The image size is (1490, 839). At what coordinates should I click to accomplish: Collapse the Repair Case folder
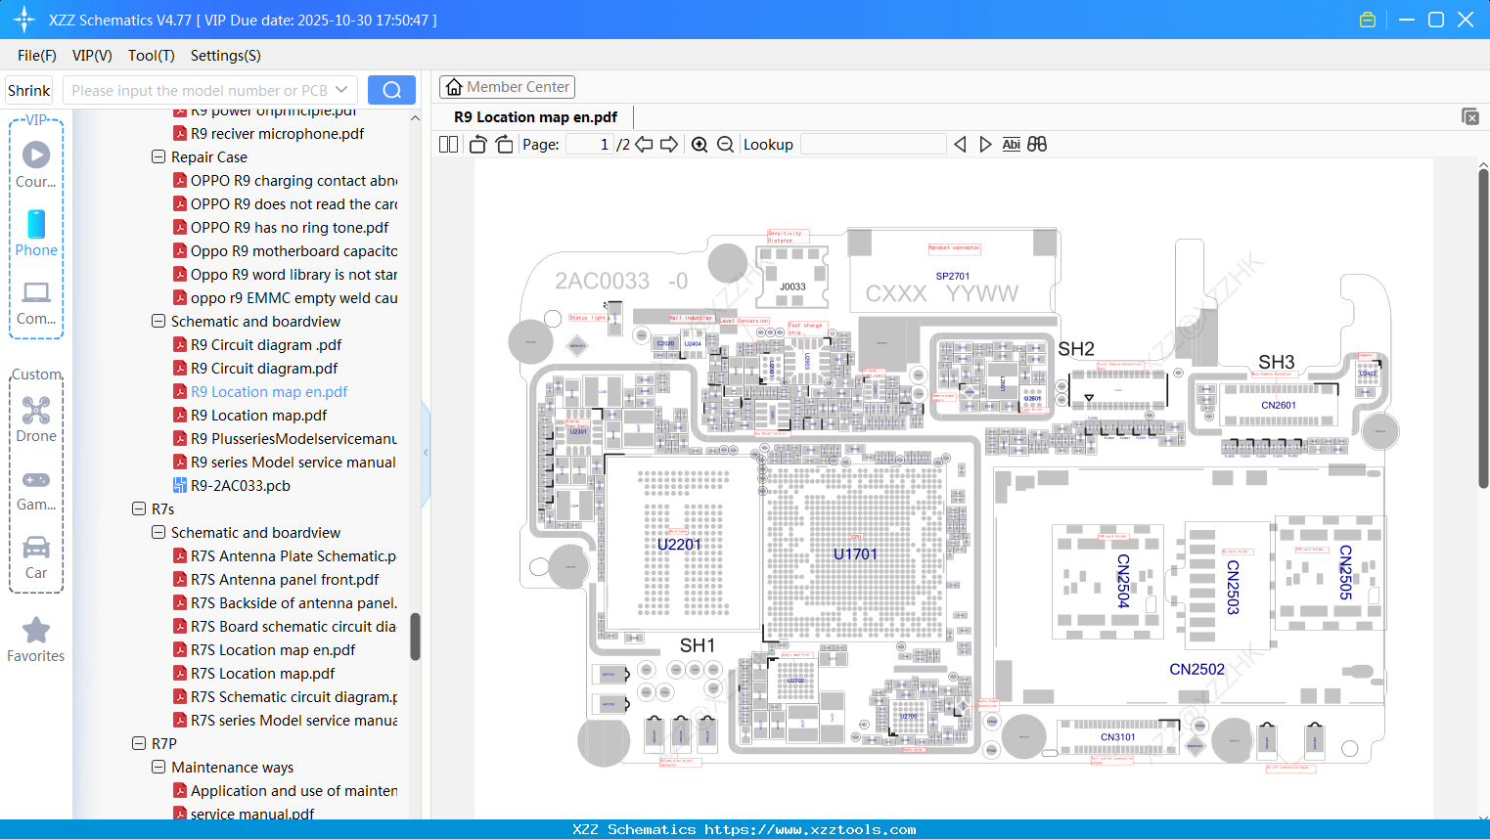tap(158, 156)
